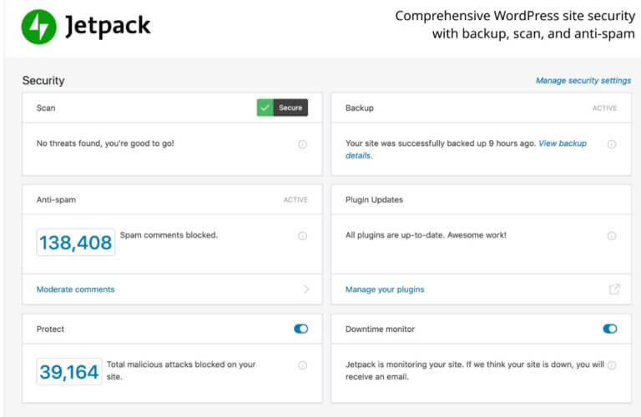Click the Protect card title

point(50,329)
